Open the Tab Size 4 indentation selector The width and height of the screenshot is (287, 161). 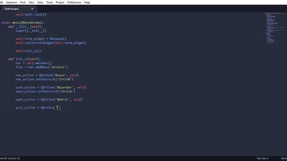pyautogui.click(x=262, y=158)
